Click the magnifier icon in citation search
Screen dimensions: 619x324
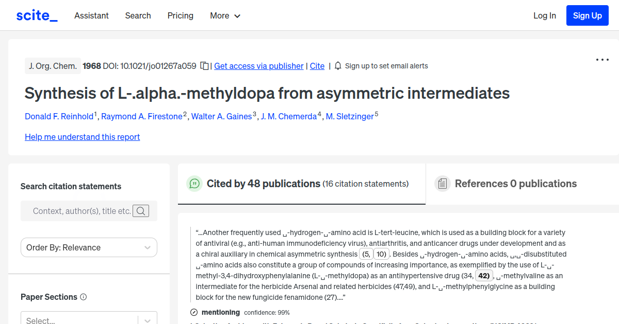(140, 211)
